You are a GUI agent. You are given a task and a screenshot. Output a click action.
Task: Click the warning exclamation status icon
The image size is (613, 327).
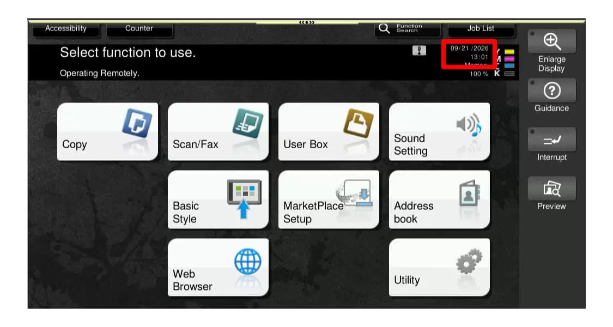pyautogui.click(x=419, y=51)
